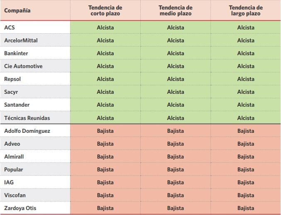Click the Compañía column header
The width and height of the screenshot is (281, 215).
tap(17, 10)
